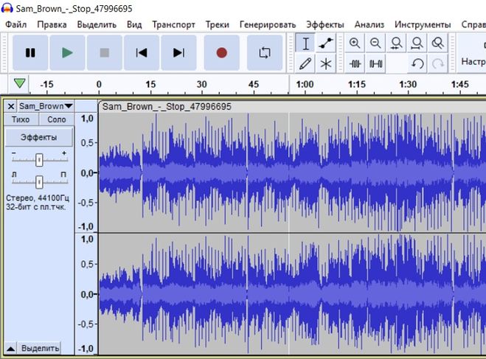Open the Инструменты menu
Viewport: 486px width, 359px height.
pyautogui.click(x=423, y=24)
